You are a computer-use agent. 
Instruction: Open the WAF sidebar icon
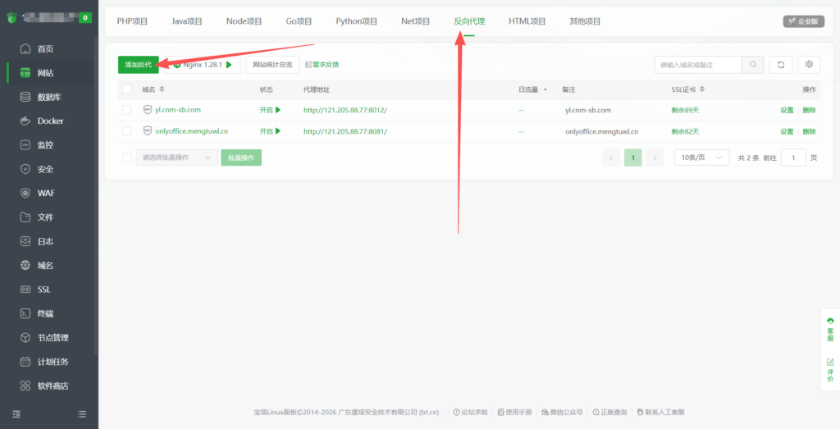point(25,194)
